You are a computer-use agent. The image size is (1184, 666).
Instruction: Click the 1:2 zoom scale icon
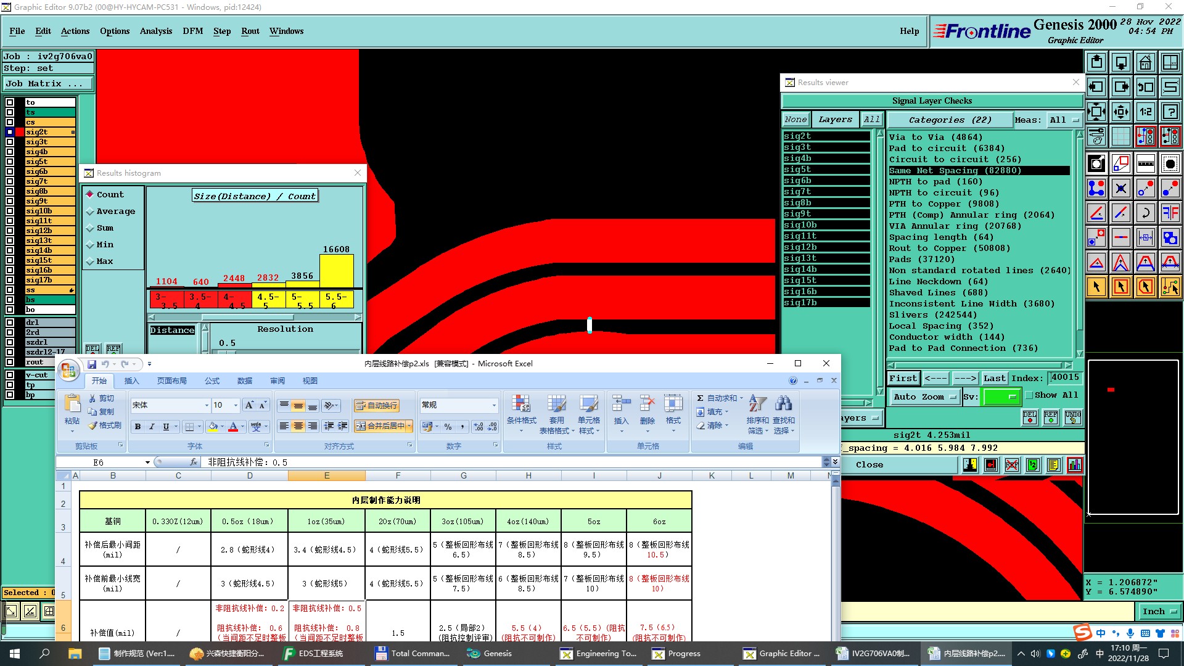pos(1145,112)
